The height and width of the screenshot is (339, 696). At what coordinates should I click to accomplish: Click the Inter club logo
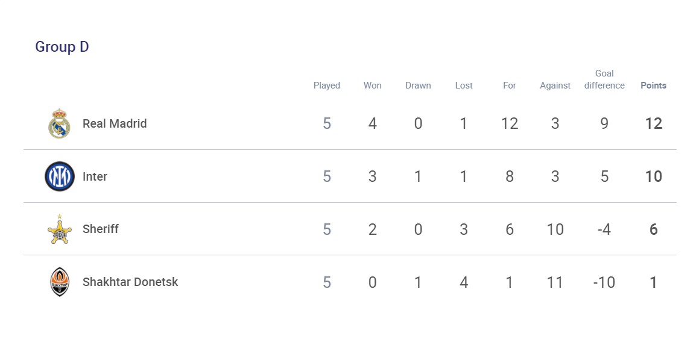(59, 176)
